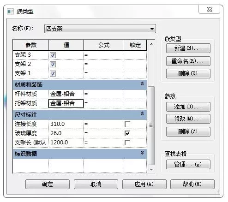
Task: Toggle the 支架 2 checkbox
Action: [53, 64]
